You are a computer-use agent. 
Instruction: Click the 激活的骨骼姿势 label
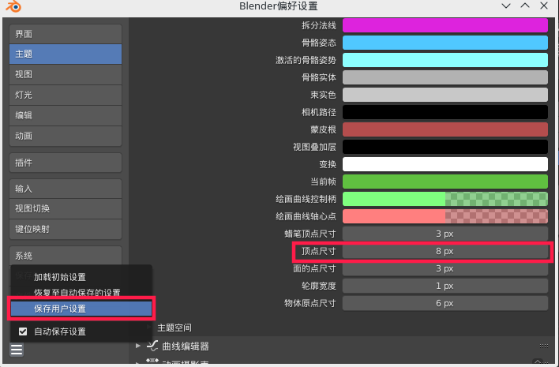point(306,60)
